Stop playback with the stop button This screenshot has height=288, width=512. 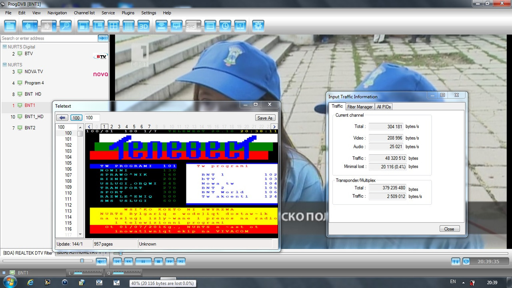pyautogui.click(x=158, y=261)
